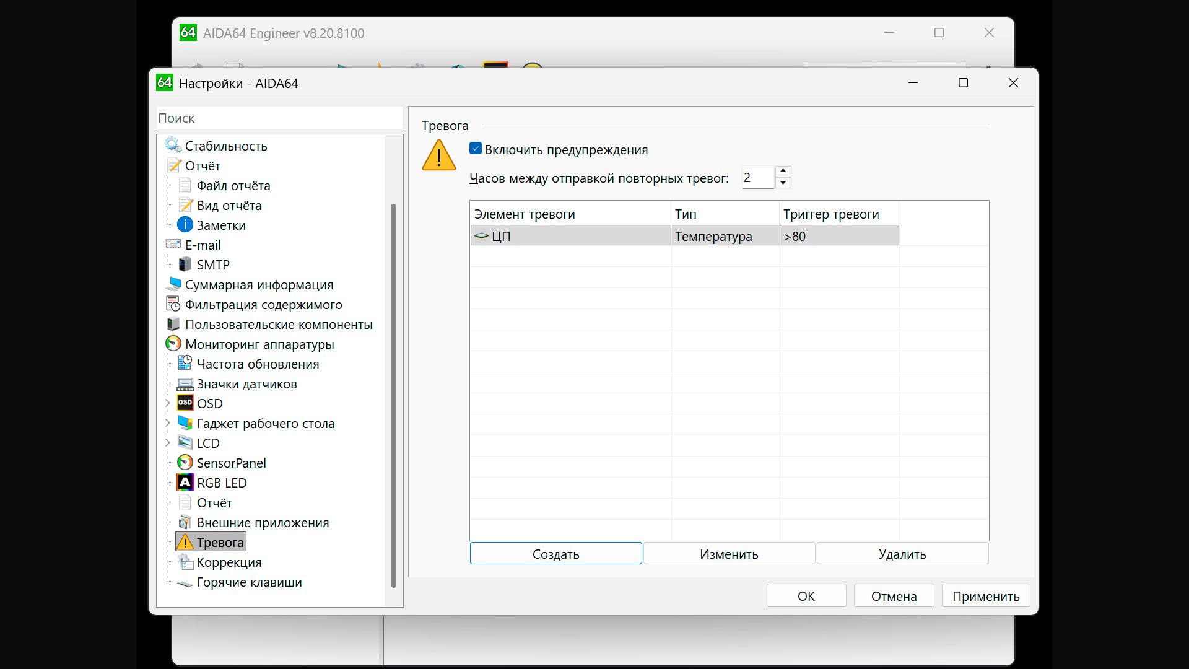Select Заметки in settings tree
Screen dimensions: 1189x669
(221, 225)
